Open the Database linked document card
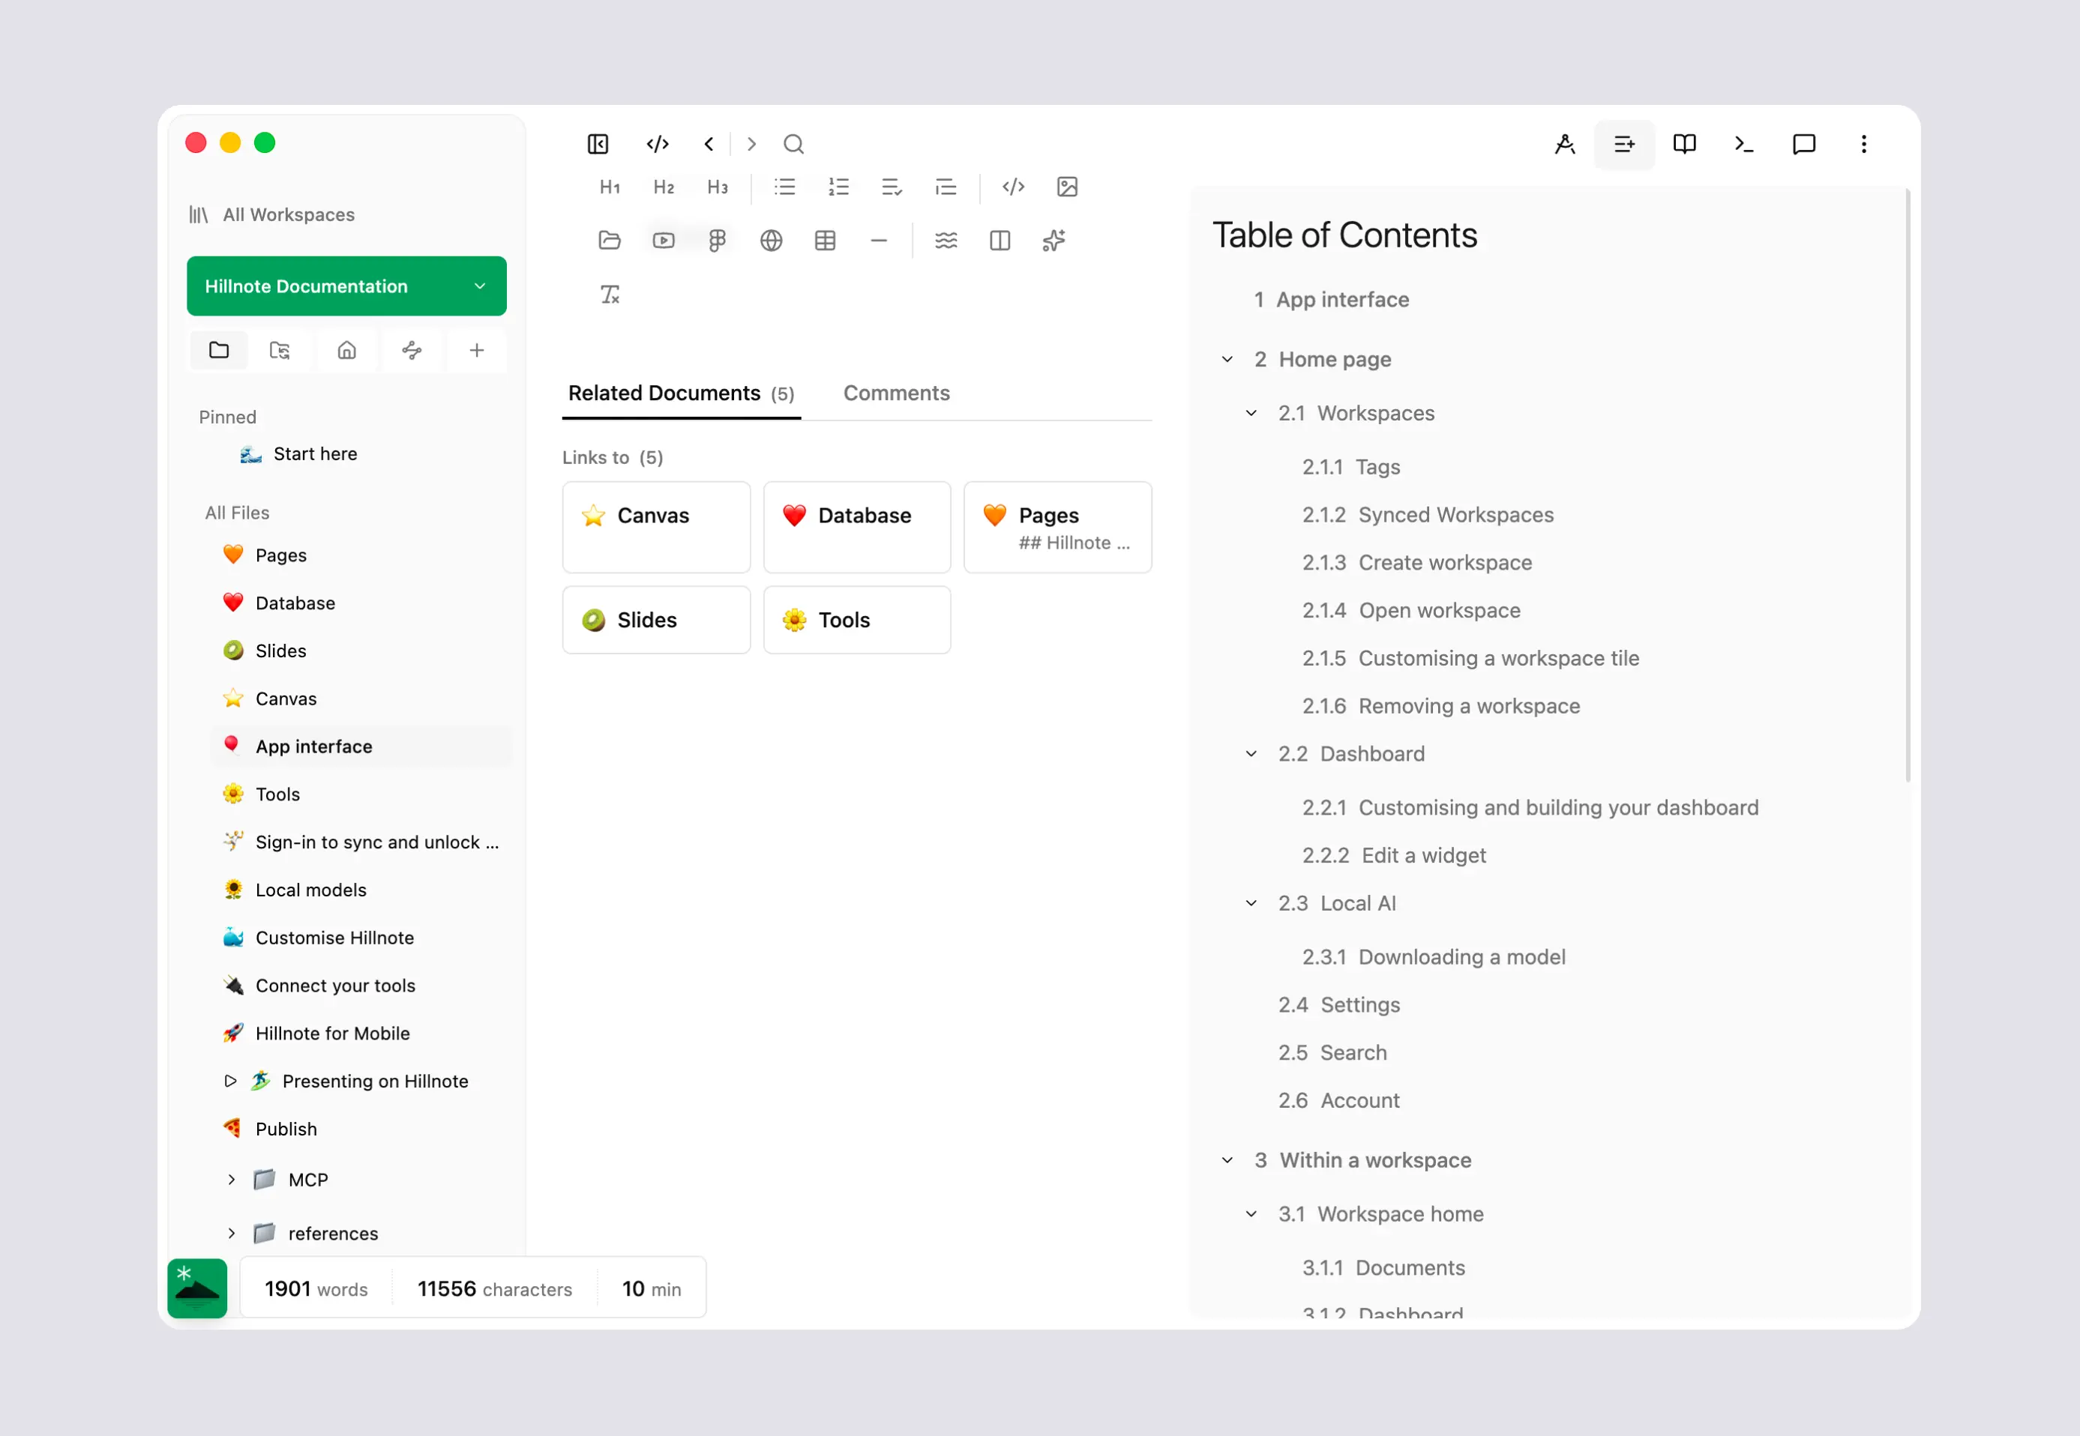 857,527
